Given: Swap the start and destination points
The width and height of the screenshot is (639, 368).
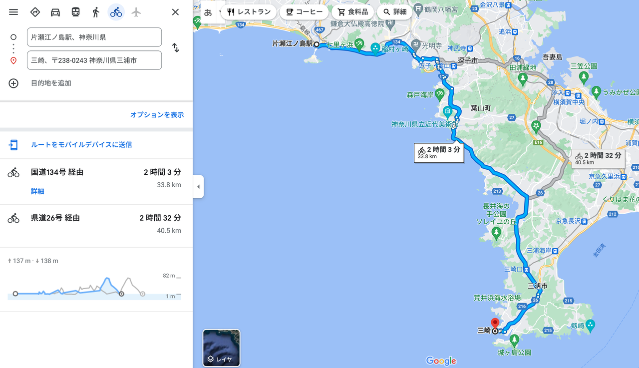Looking at the screenshot, I should coord(176,48).
